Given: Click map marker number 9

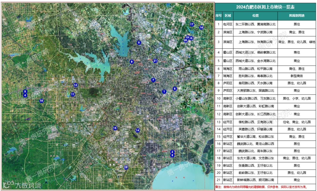Looking at the screenshot, I should point(131,62).
